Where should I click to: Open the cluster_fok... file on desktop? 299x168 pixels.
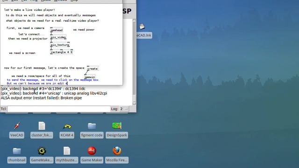42,130
